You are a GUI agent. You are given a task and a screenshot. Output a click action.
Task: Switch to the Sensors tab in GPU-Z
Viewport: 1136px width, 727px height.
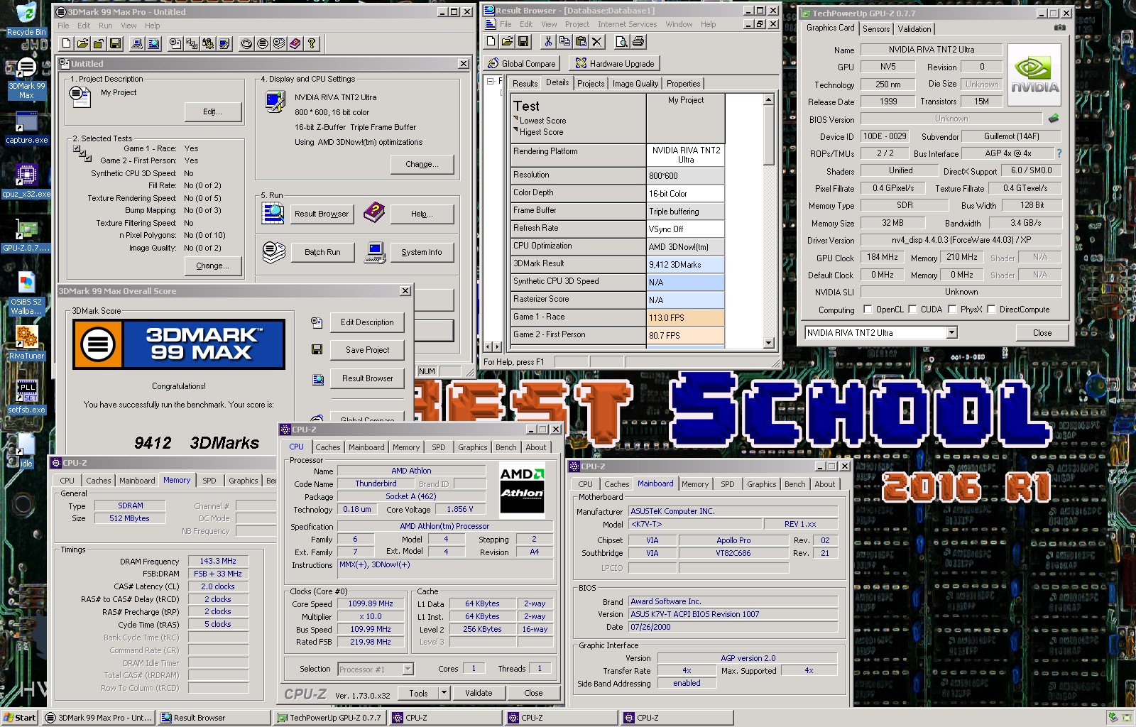(x=875, y=29)
